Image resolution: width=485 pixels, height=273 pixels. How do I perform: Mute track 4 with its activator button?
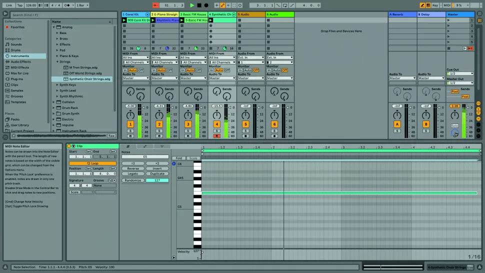[217, 124]
